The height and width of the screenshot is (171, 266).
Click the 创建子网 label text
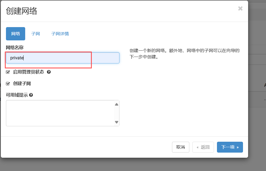[x=22, y=84]
